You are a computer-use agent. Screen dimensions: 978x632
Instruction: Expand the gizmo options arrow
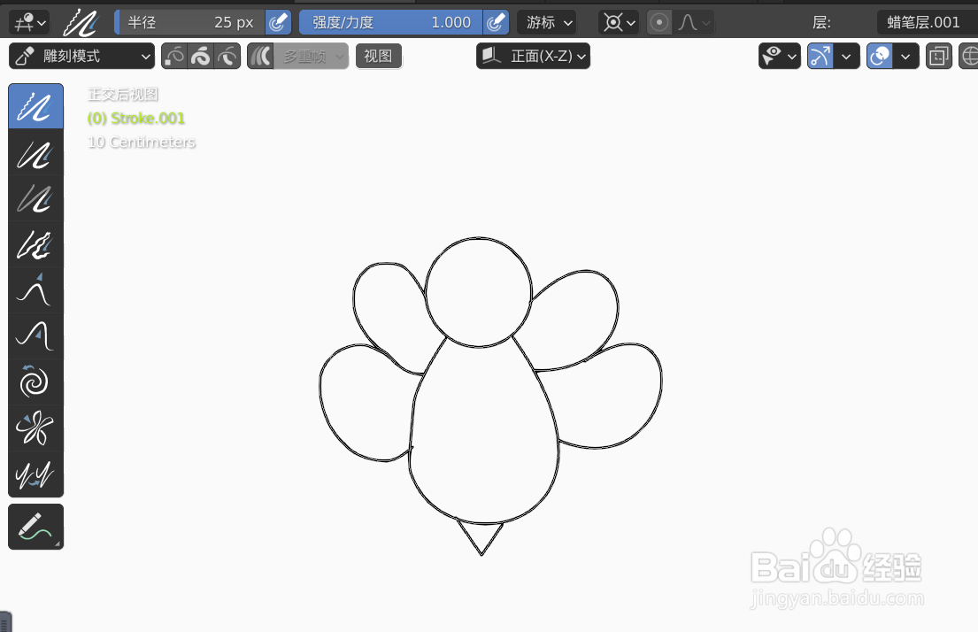(x=846, y=56)
